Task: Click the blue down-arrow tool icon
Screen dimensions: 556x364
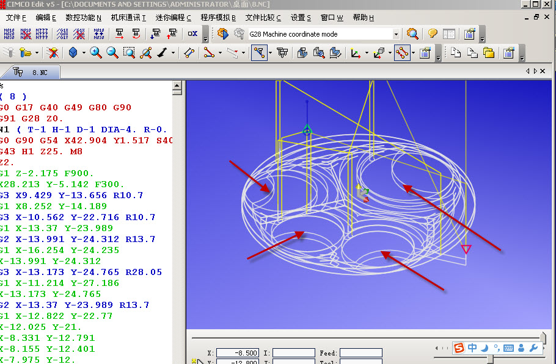Action: point(156,34)
